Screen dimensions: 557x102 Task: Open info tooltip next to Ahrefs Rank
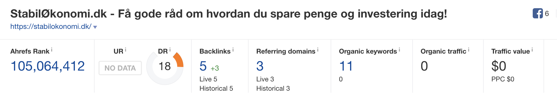click(x=52, y=50)
